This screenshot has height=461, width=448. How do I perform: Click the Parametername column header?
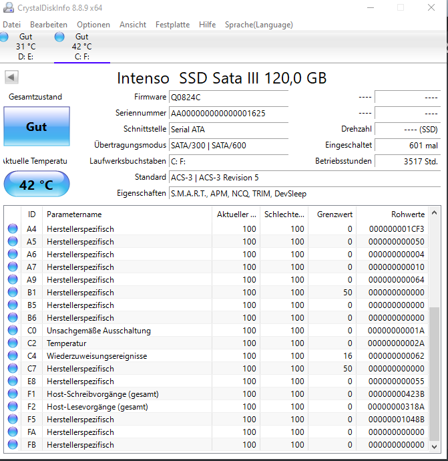pos(128,214)
